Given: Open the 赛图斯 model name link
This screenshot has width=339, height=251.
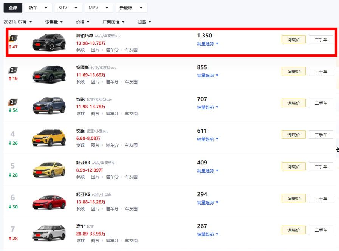Looking at the screenshot, I should click(x=82, y=67).
